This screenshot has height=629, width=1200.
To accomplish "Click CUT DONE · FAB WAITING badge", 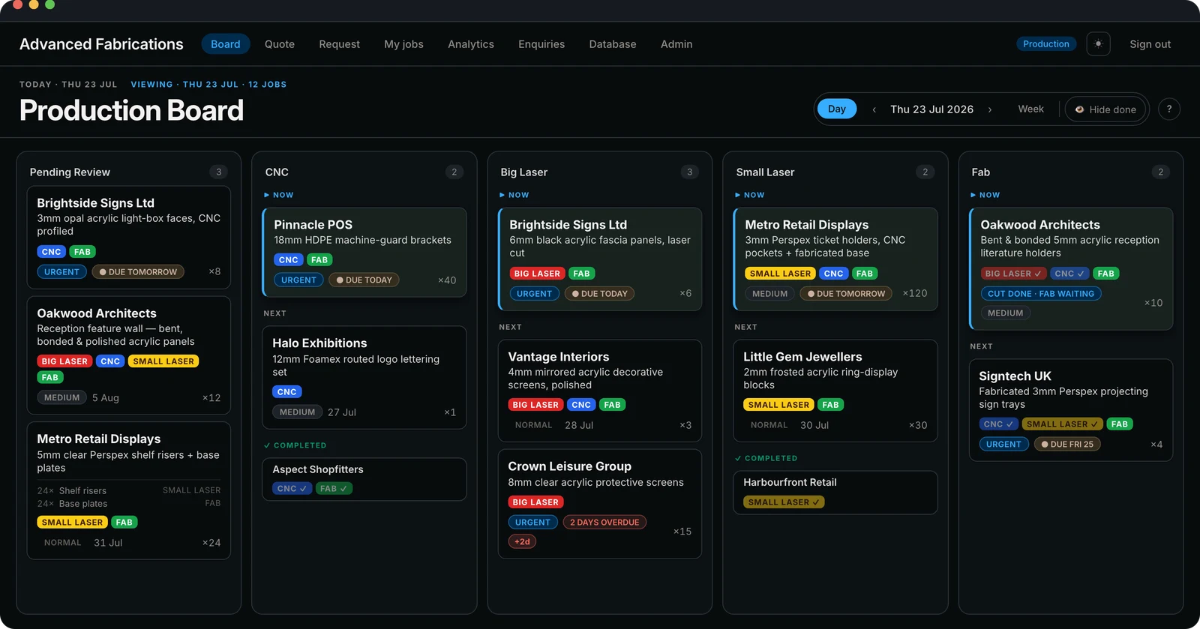I will (x=1041, y=294).
